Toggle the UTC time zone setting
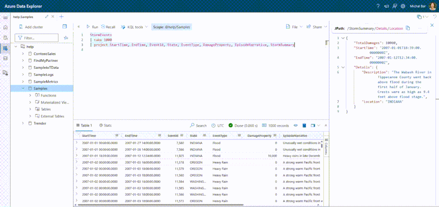 click(218, 126)
